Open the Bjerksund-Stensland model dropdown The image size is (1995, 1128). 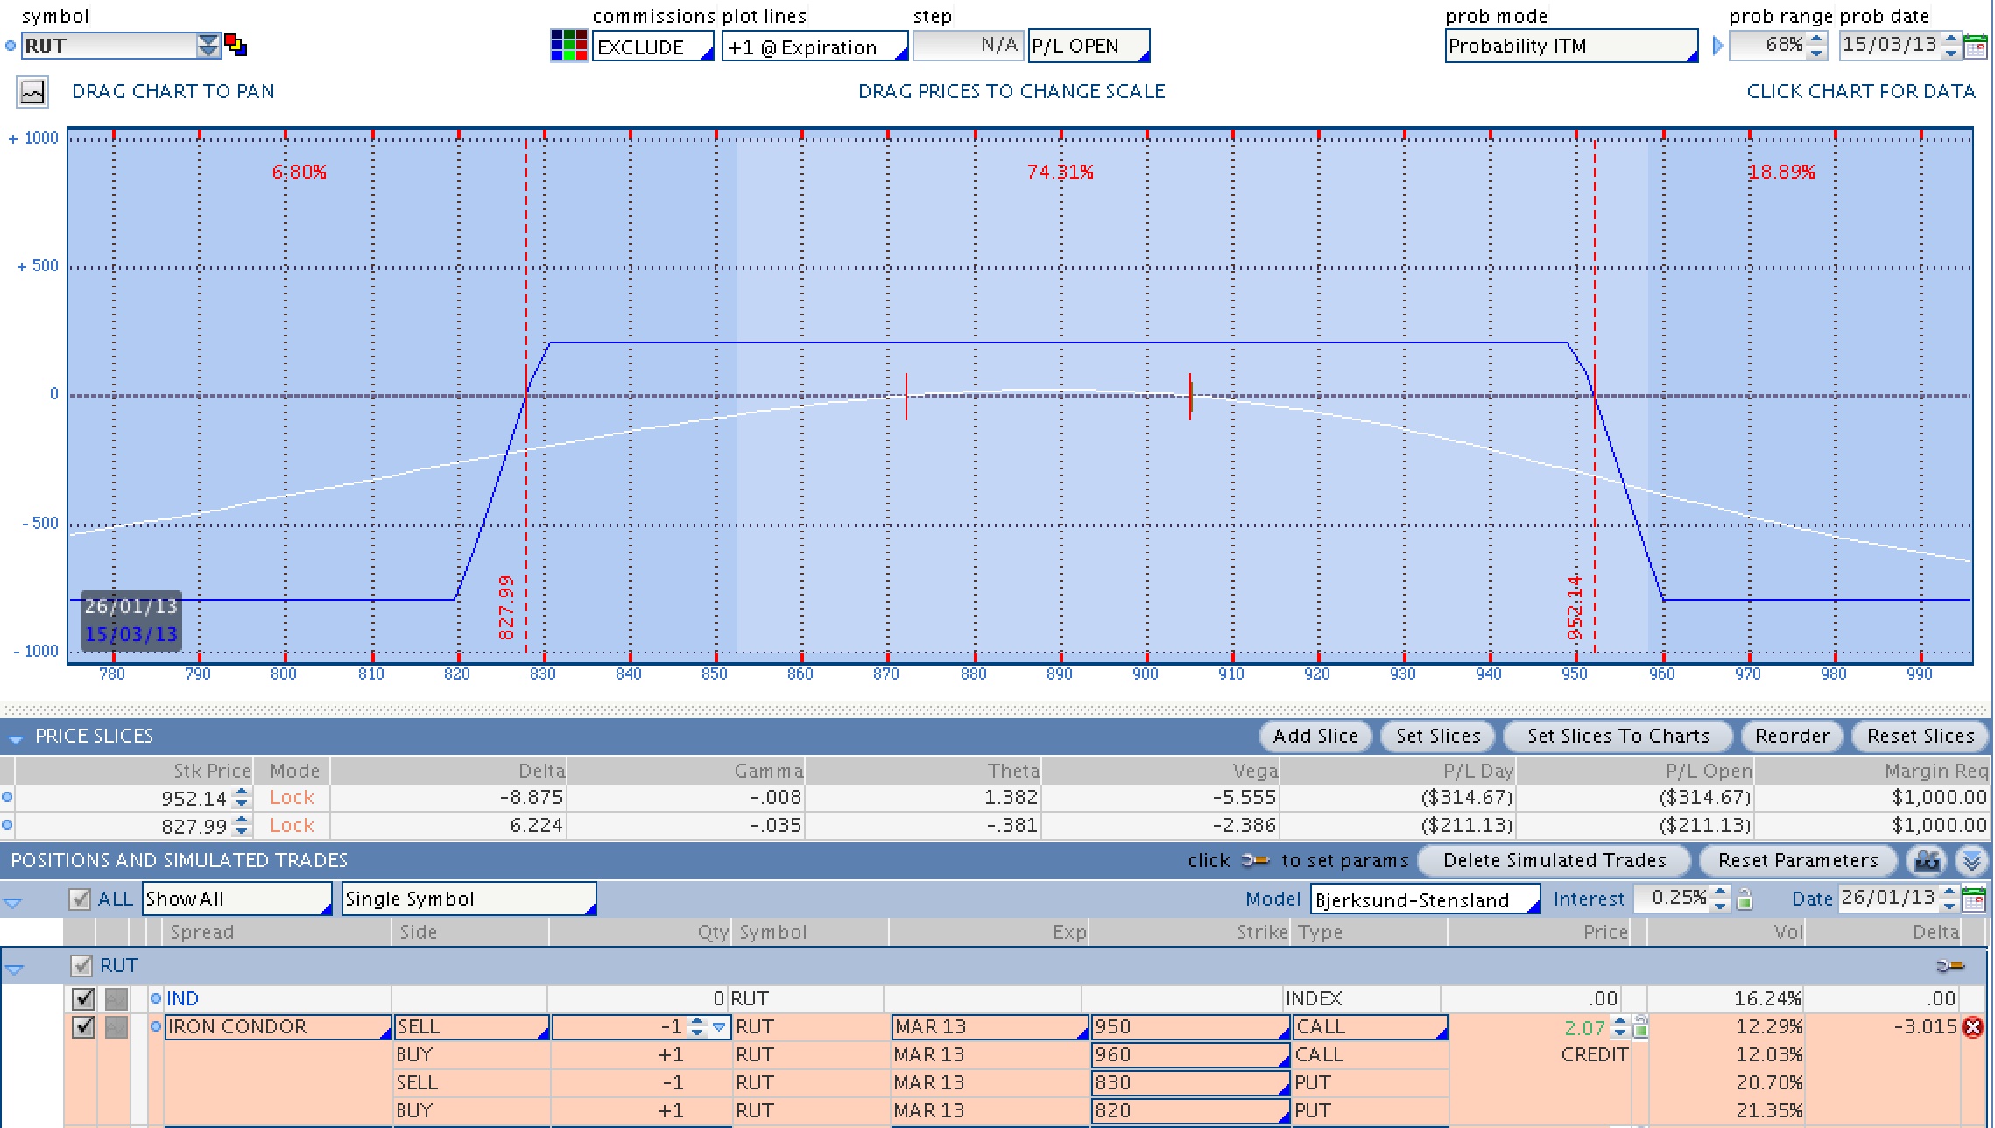(1426, 899)
